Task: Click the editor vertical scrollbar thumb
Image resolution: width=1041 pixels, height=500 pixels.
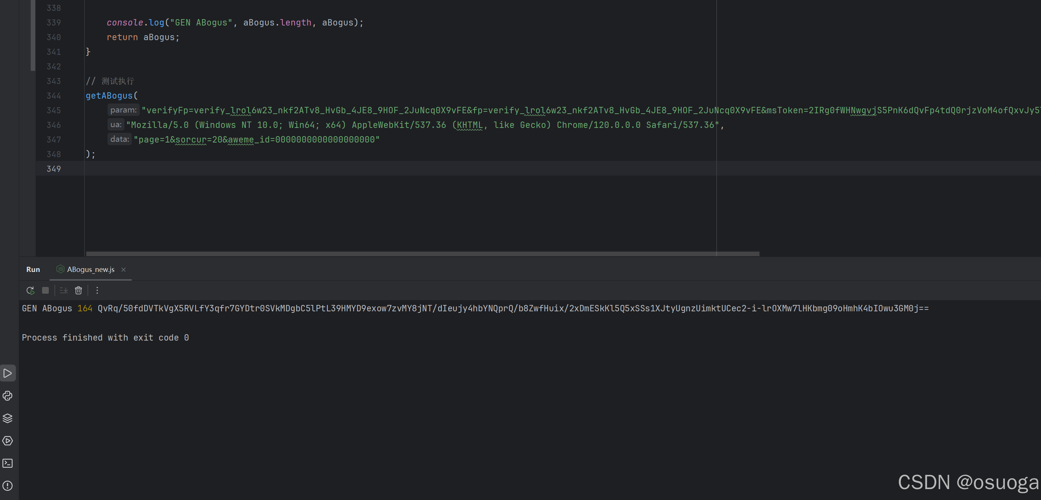Action: click(x=32, y=35)
